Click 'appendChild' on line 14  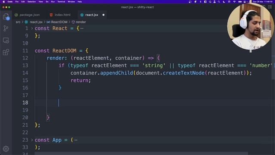click(116, 73)
